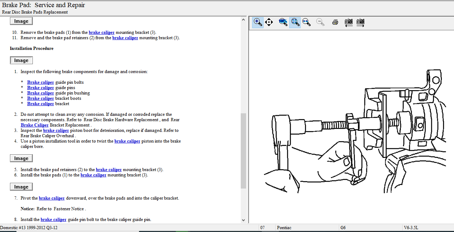
Task: Open the Image button above step 5
Action: (x=21, y=159)
